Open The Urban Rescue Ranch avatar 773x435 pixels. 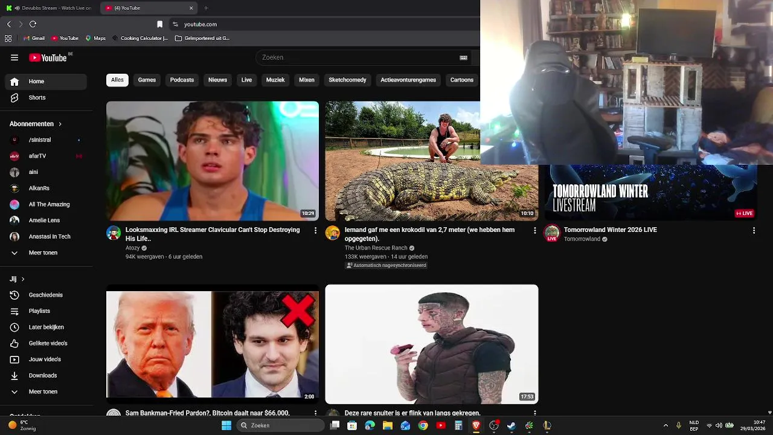[333, 233]
